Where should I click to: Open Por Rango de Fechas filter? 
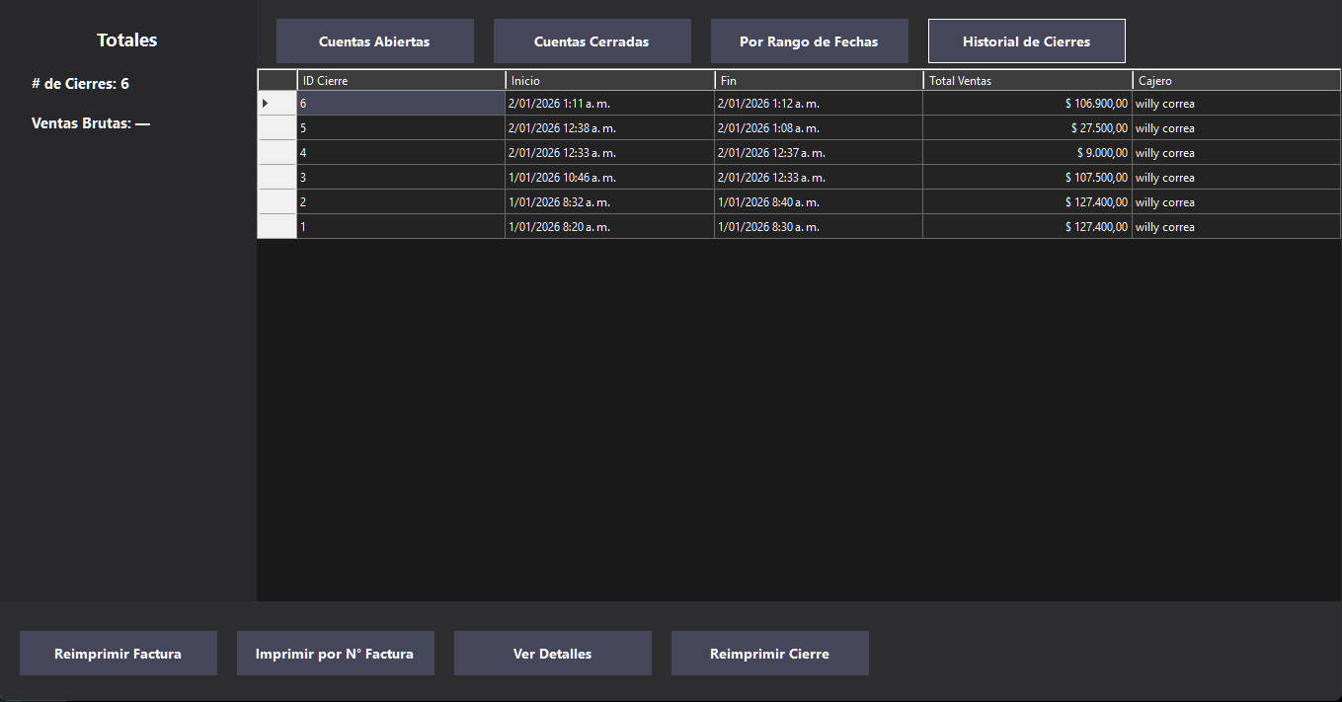[x=809, y=41]
